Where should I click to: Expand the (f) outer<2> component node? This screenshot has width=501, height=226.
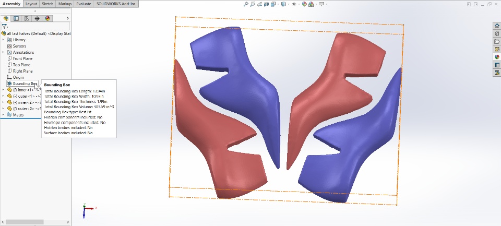coord(3,109)
